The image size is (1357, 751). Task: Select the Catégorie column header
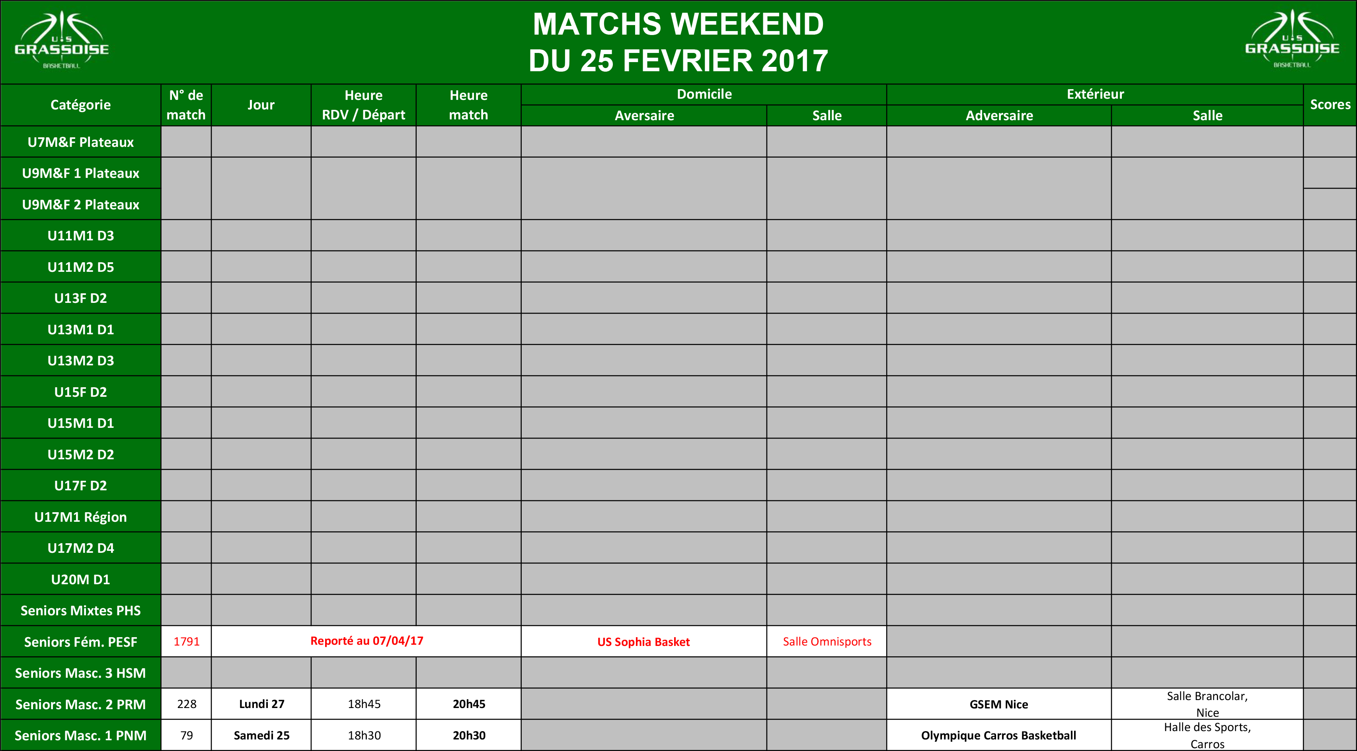pyautogui.click(x=81, y=105)
